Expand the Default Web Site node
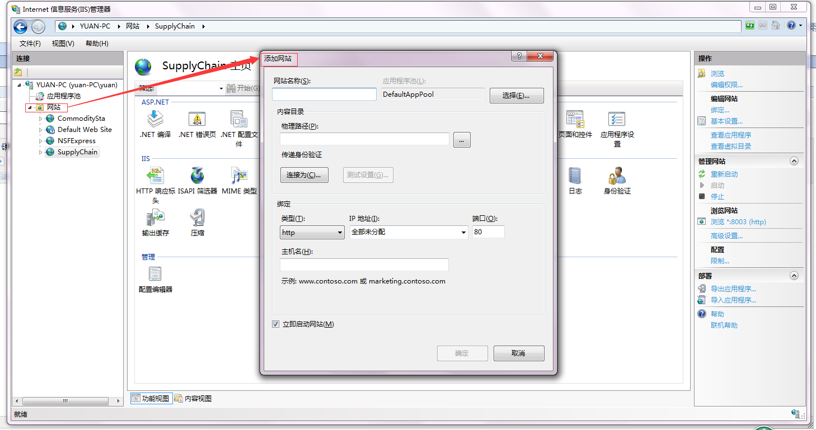Screen dimensions: 816x430 point(40,130)
